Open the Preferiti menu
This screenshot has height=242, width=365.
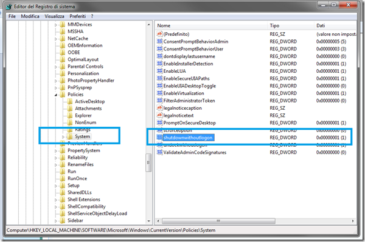pos(77,16)
